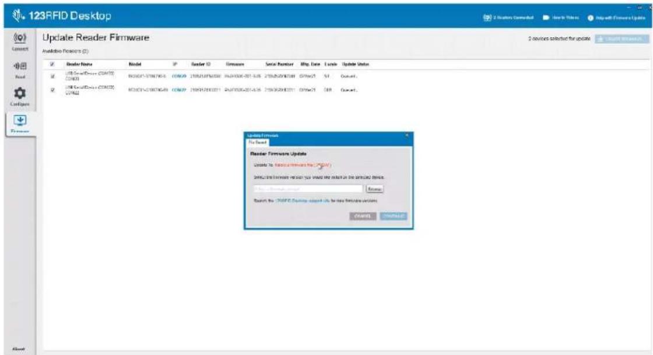Close the Update Firmware dialog

(x=407, y=135)
